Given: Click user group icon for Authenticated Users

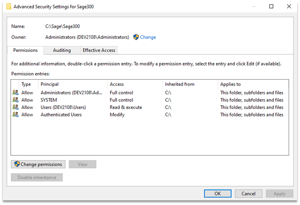Looking at the screenshot, I should 16,115.
